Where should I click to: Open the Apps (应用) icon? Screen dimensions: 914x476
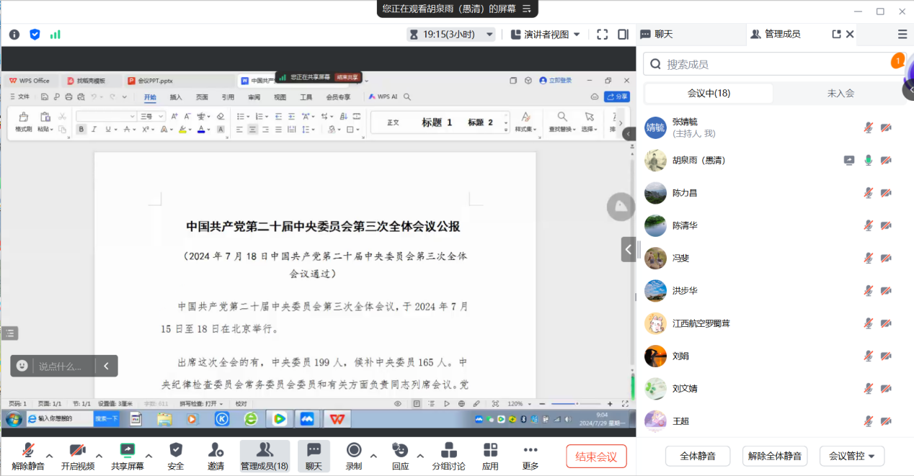click(x=490, y=450)
